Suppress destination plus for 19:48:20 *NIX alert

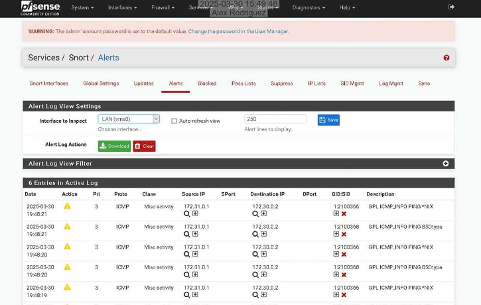coord(264,254)
